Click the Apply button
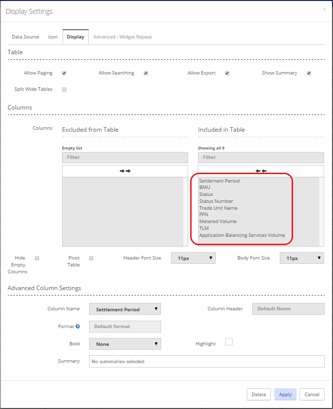The image size is (333, 409). point(285,394)
